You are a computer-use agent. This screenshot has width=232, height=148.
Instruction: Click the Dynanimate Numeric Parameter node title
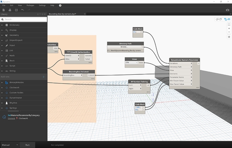(x=184, y=60)
